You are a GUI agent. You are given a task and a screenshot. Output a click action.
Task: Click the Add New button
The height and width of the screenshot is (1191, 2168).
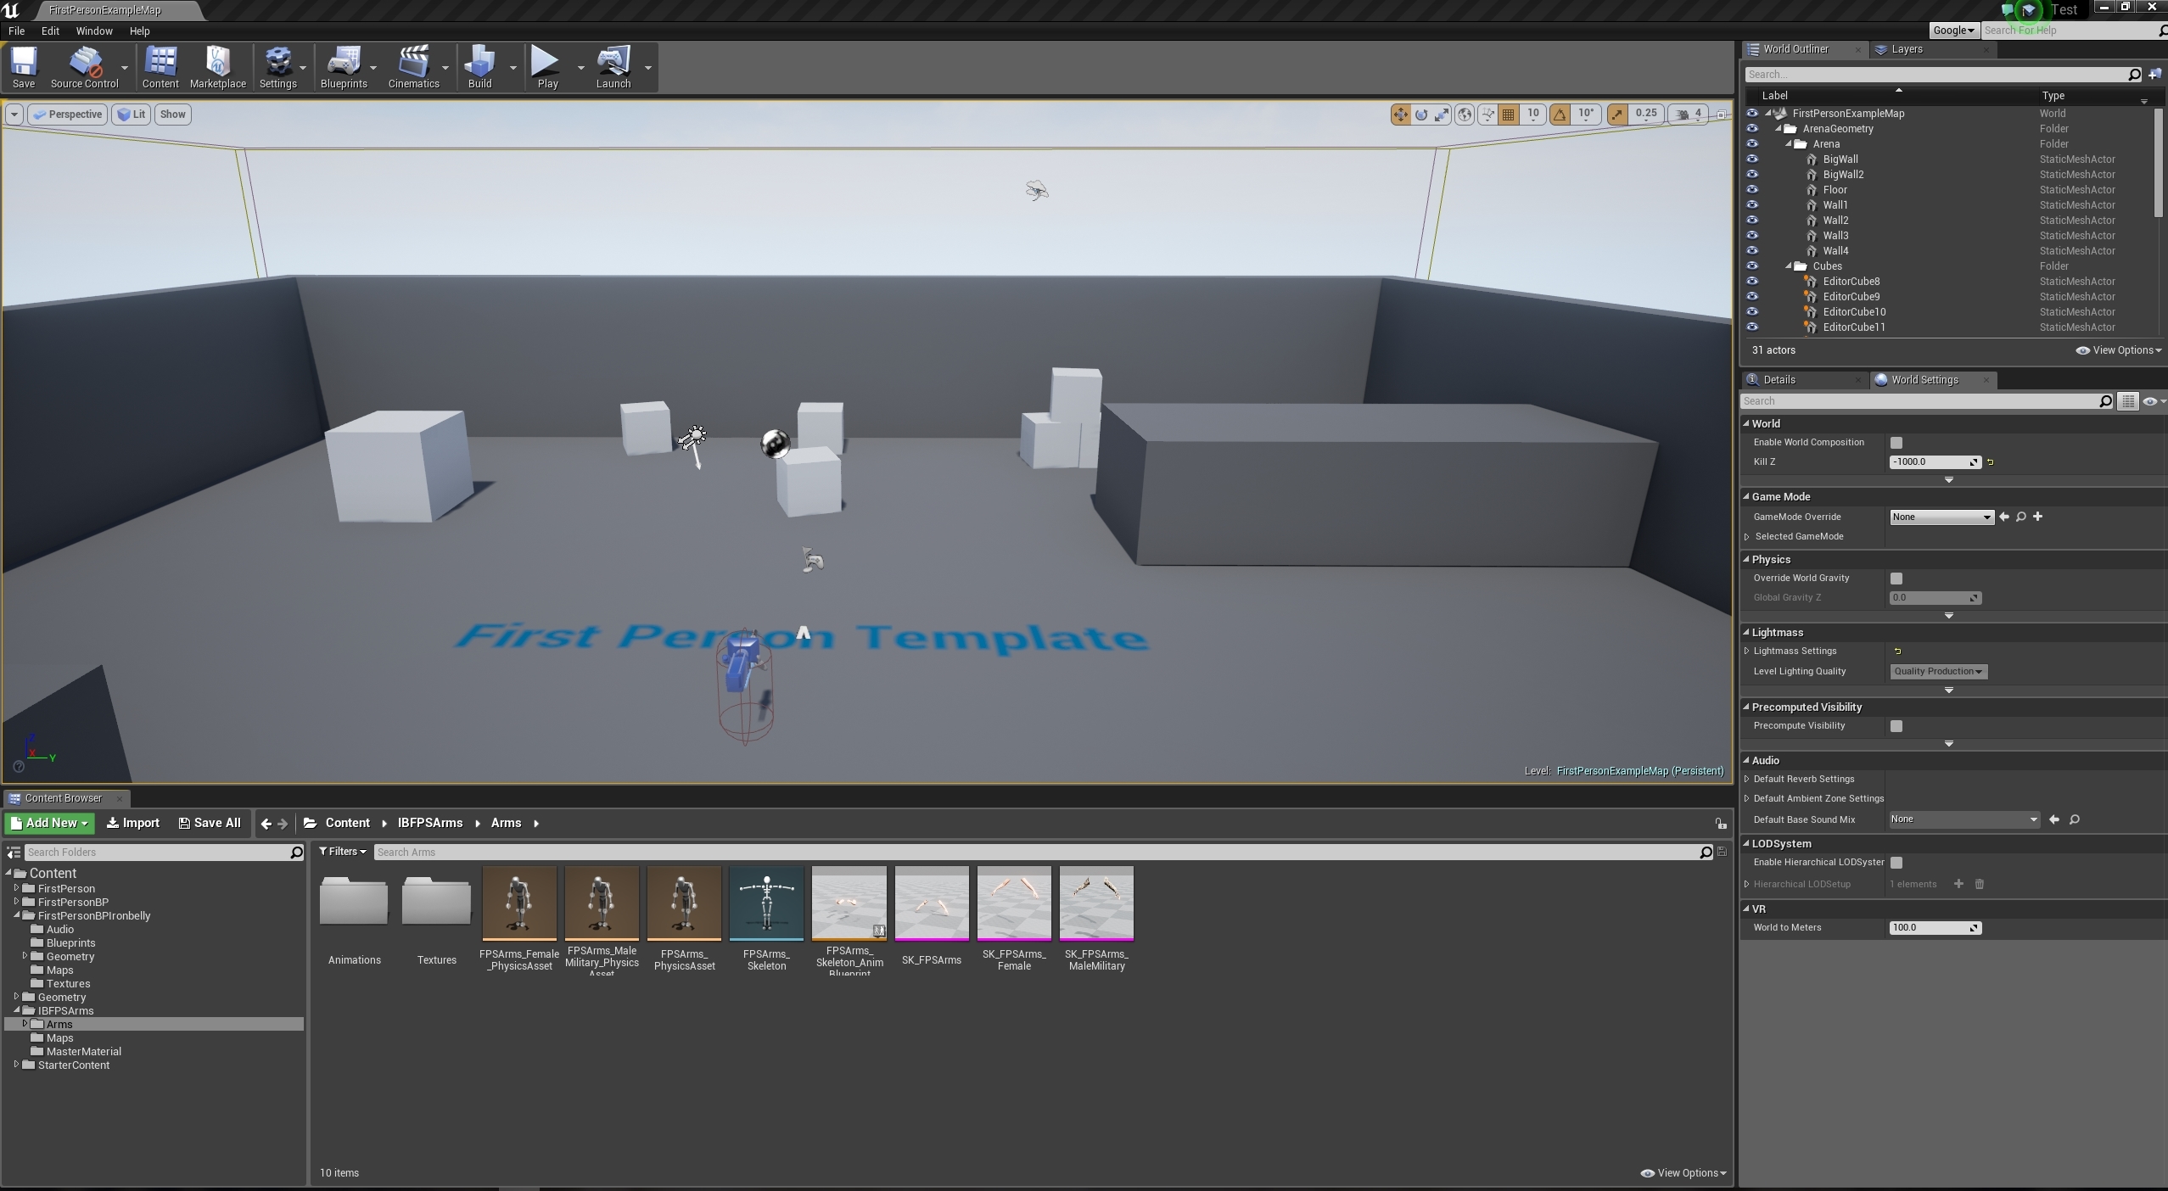coord(50,824)
